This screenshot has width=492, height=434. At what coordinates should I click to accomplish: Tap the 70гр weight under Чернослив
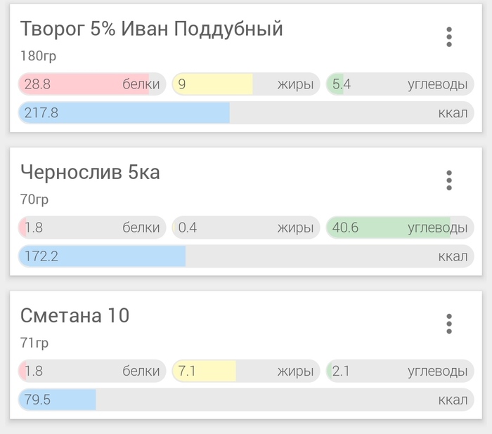pos(34,199)
